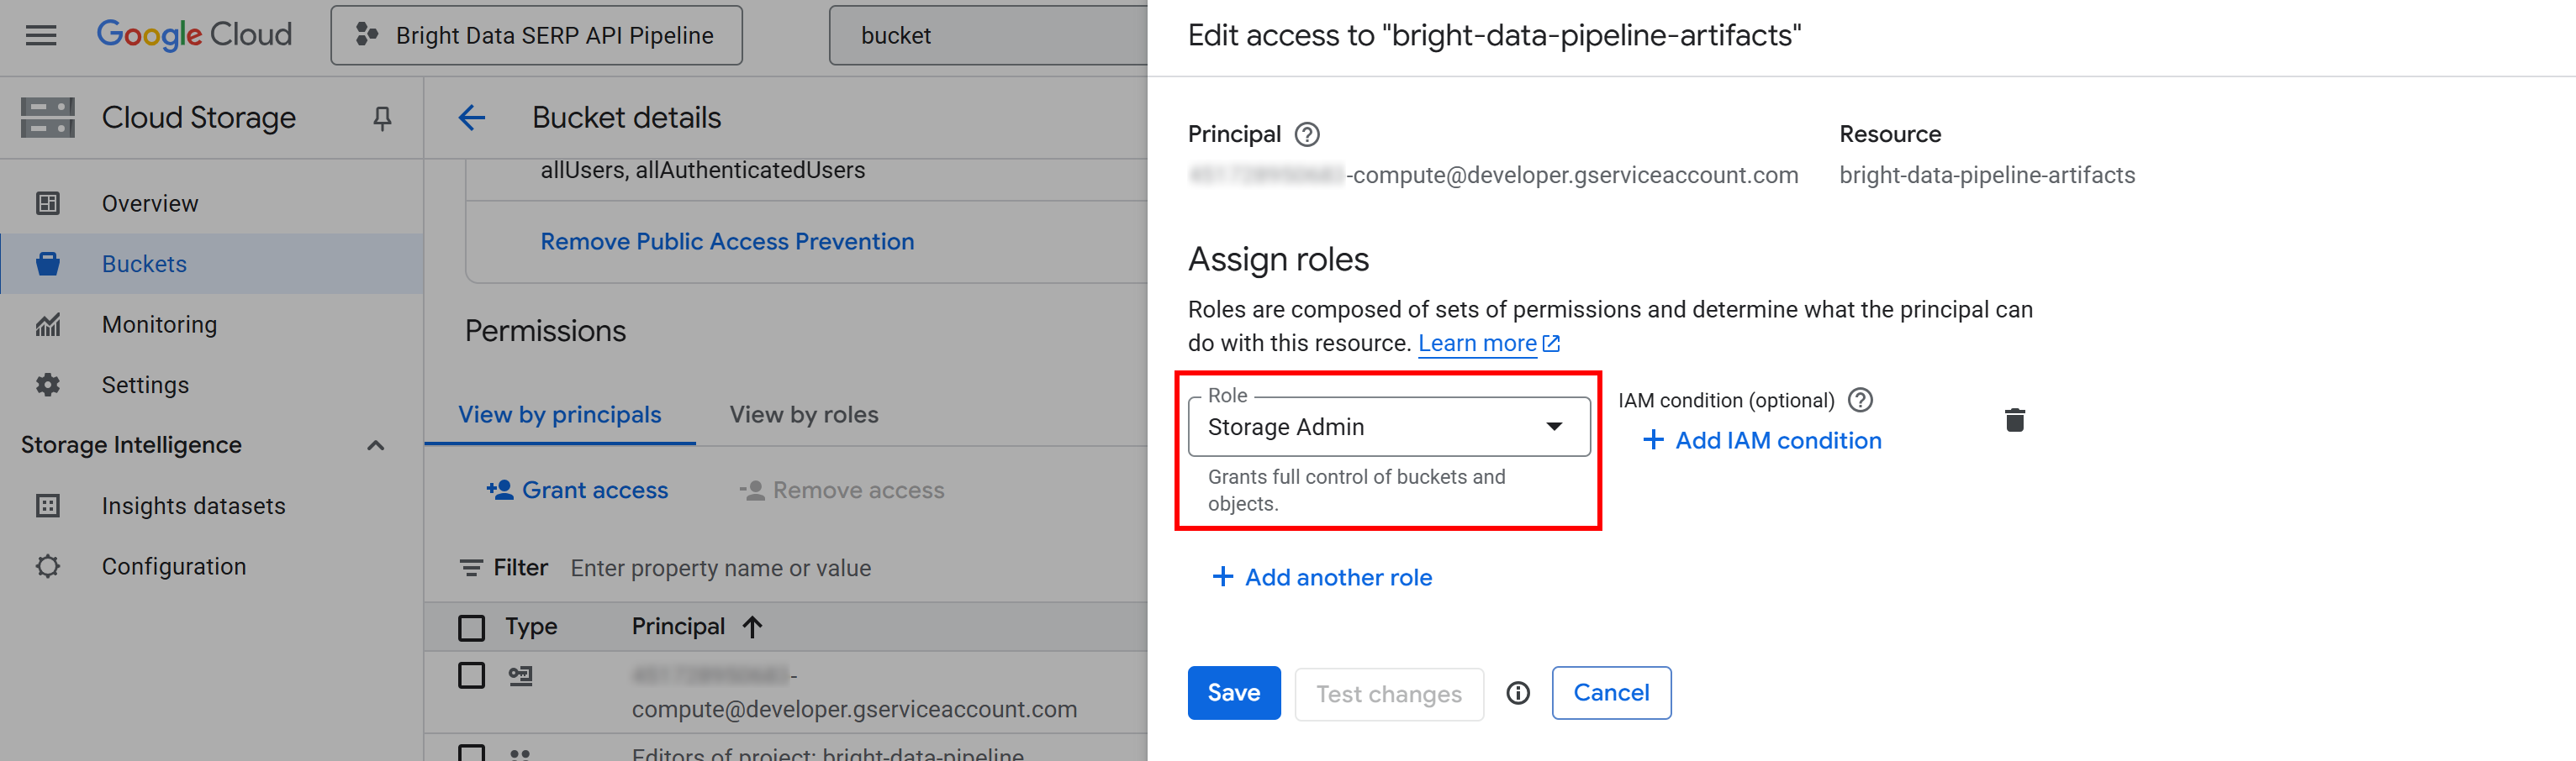Delete the Storage Admin role assignment

pos(2015,421)
